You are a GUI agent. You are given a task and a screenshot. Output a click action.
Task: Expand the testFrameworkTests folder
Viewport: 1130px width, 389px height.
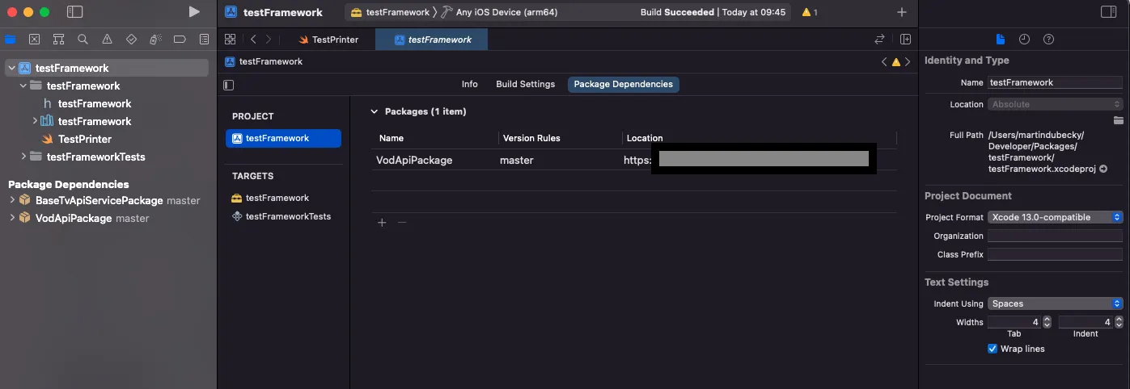(x=23, y=157)
